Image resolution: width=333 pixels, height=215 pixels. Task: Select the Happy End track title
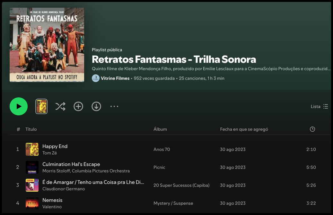tap(55, 146)
